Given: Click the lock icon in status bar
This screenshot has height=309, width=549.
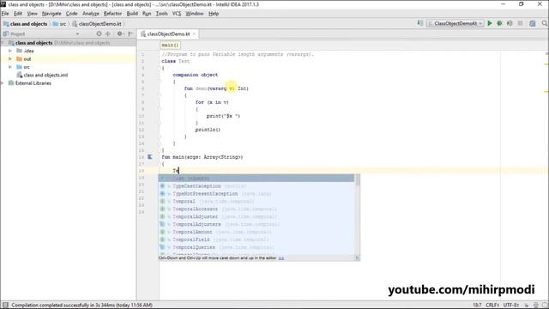Looking at the screenshot, I should (526, 306).
